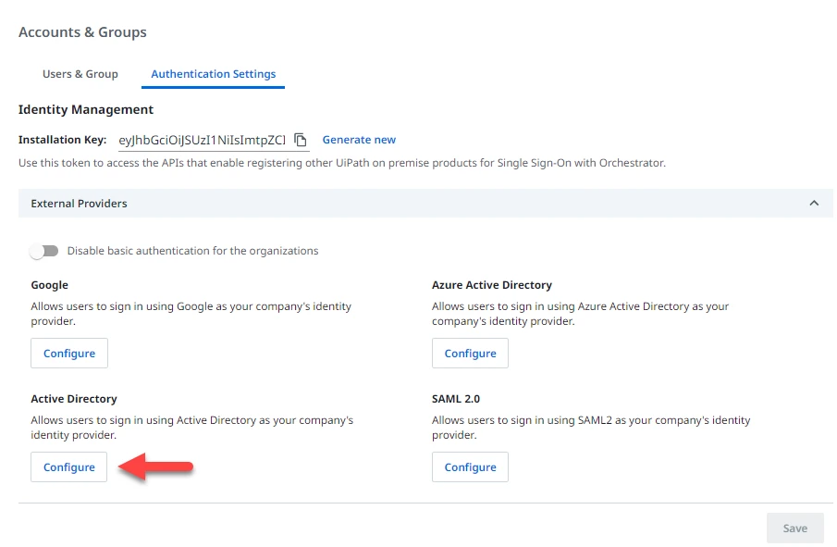Click the Accounts & Groups page title
The image size is (837, 547).
82,32
